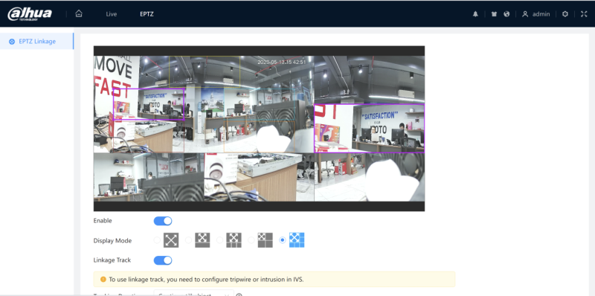Expand the Tracking Duration dropdown

click(194, 294)
